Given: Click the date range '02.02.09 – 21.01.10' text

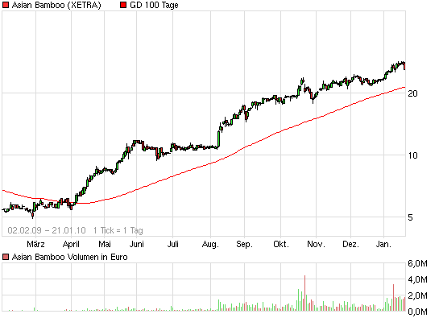Looking at the screenshot, I should click(47, 230).
